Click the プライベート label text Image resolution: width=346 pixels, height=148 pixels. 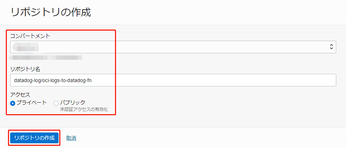tap(31, 103)
